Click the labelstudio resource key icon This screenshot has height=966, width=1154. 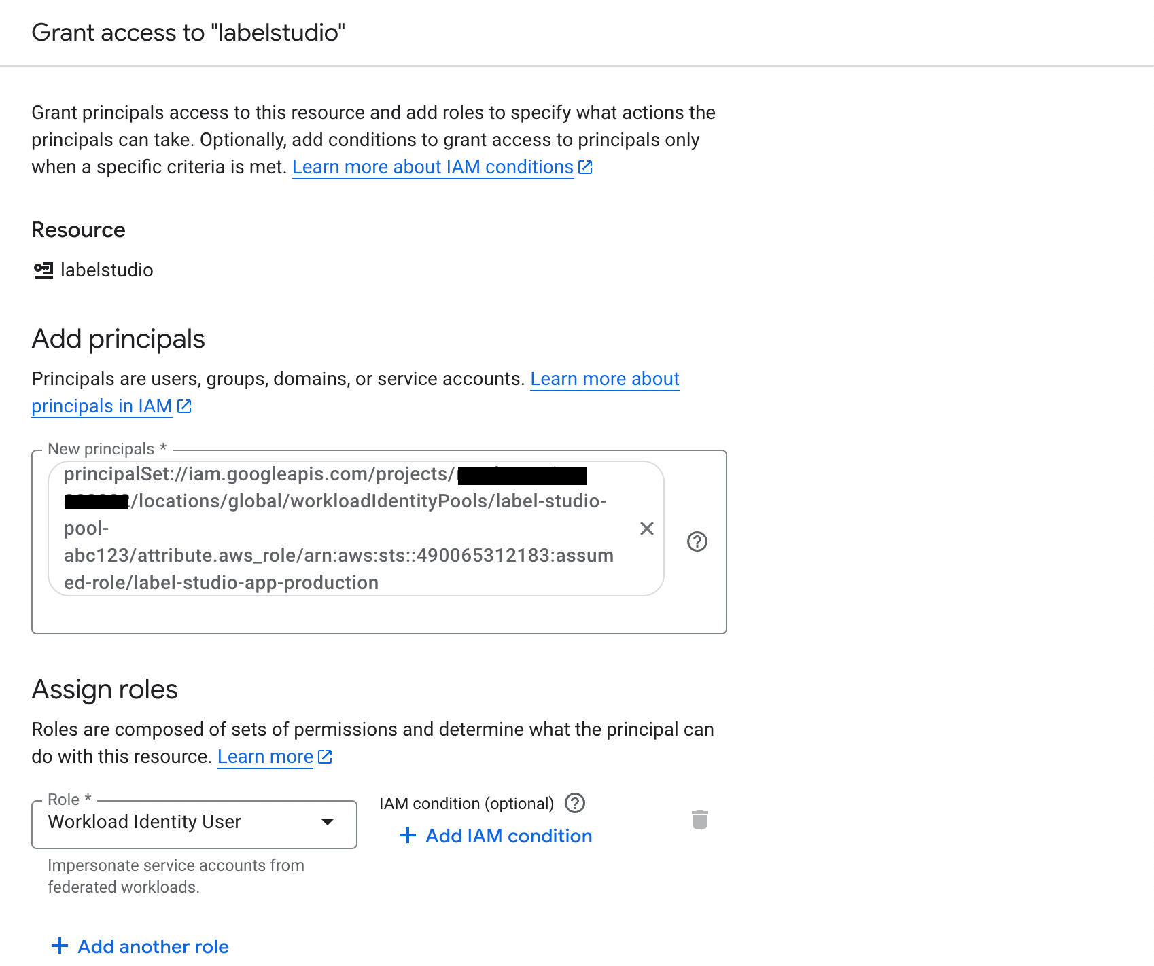click(43, 270)
